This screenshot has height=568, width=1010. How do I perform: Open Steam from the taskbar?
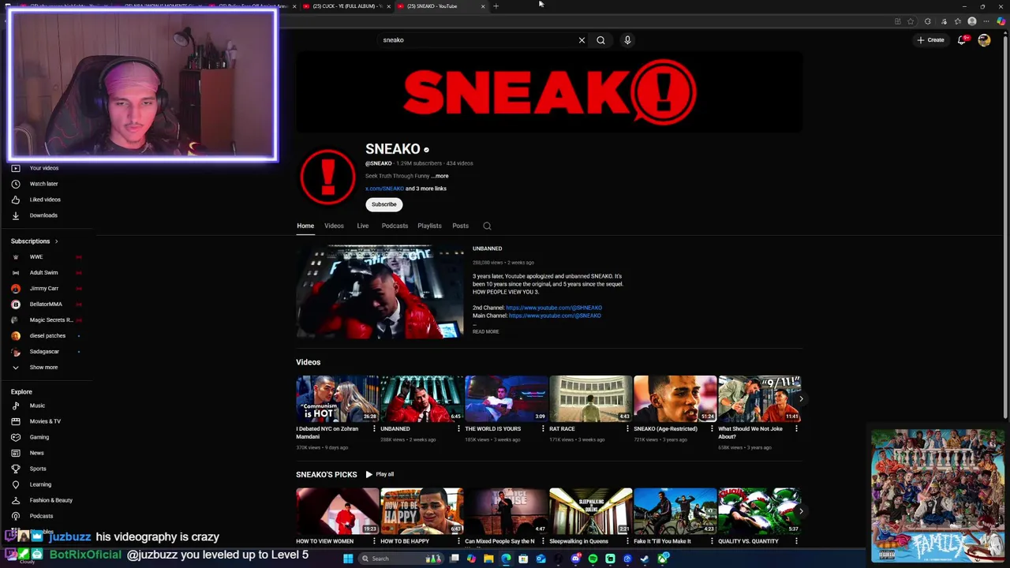(645, 559)
